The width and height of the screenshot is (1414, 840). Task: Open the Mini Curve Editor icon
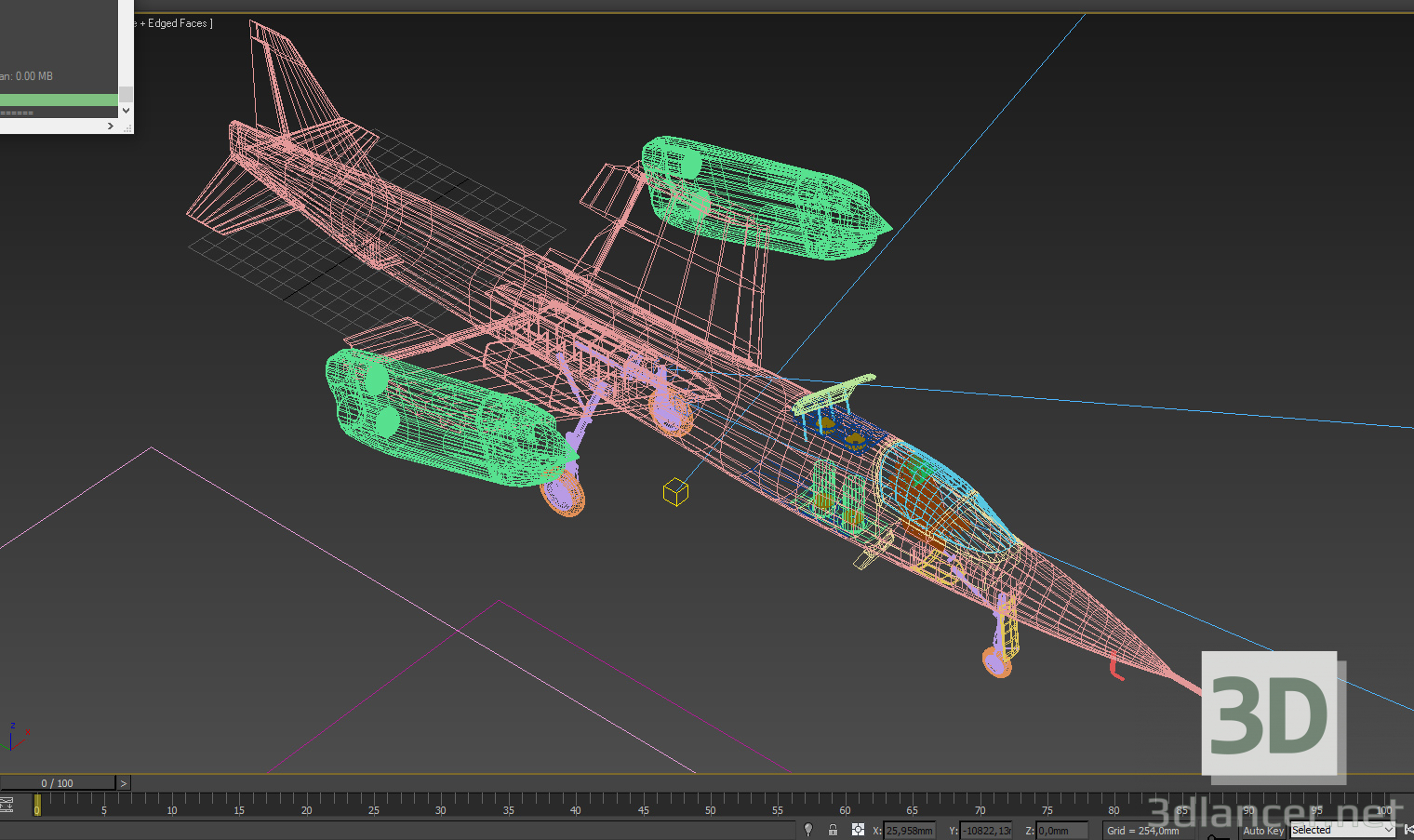[x=7, y=806]
